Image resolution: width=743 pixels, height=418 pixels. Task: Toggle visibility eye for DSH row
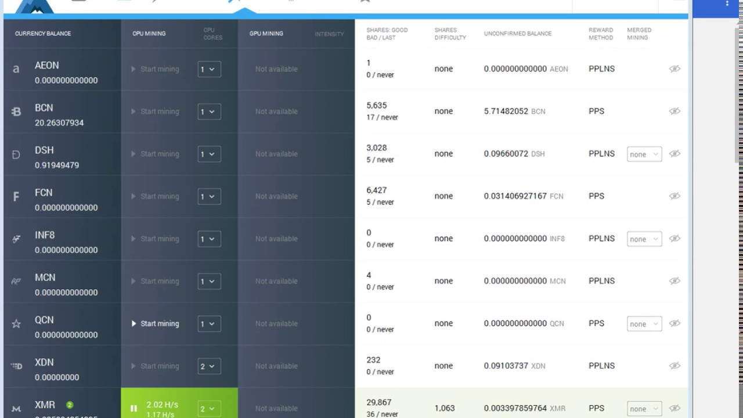675,153
